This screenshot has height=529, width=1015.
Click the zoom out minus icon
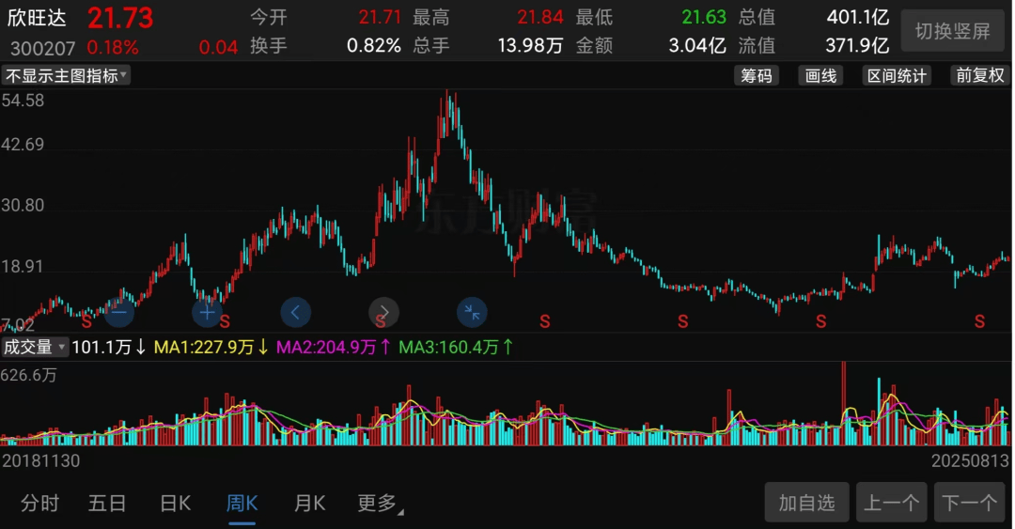click(118, 313)
